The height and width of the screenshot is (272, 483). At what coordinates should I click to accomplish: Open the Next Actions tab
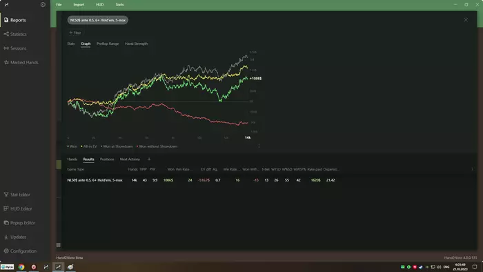click(x=130, y=159)
